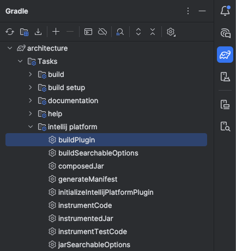
Task: Open Notifications bell in sidebar
Action: tap(225, 11)
